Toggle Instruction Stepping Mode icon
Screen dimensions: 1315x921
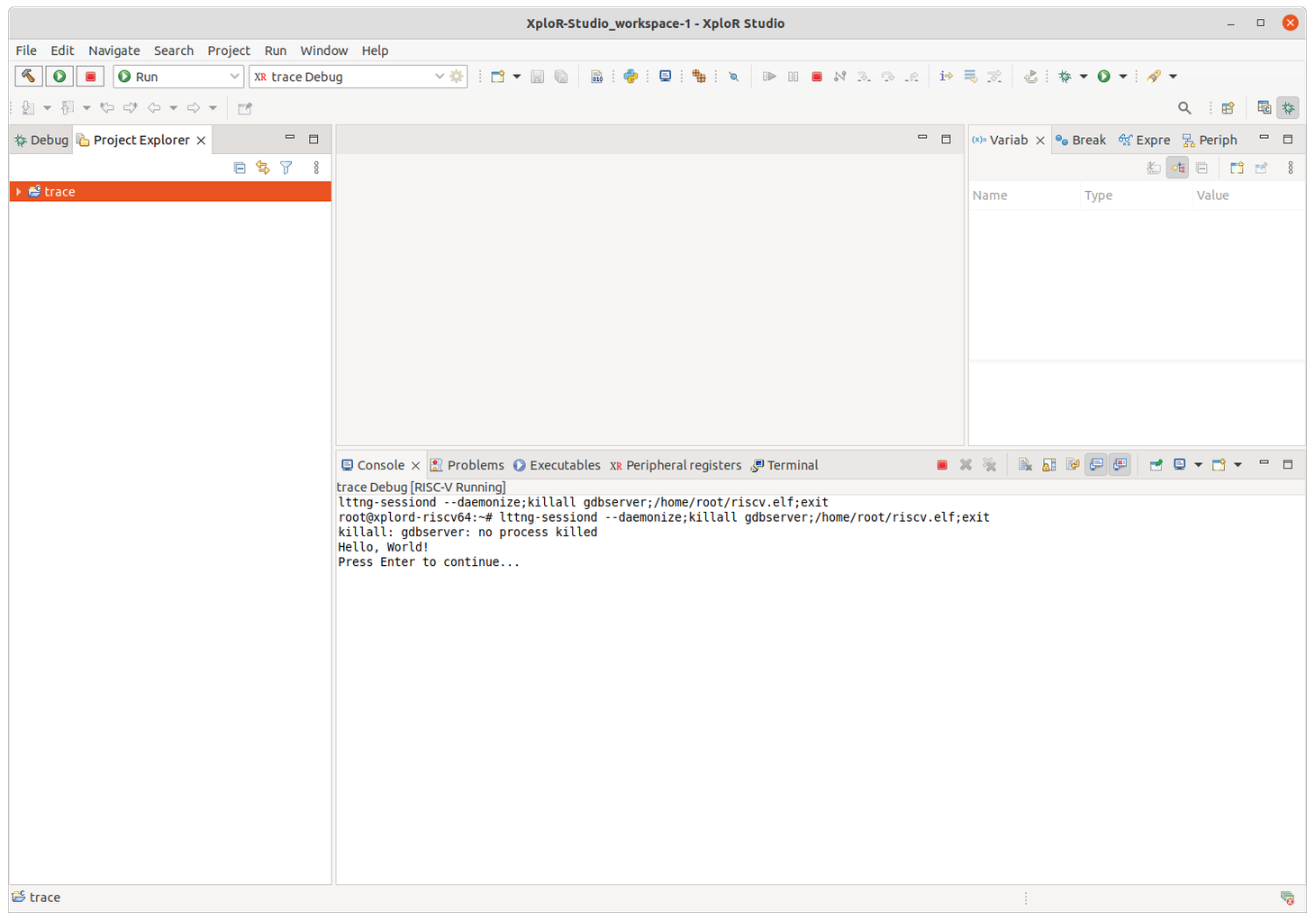[x=946, y=77]
